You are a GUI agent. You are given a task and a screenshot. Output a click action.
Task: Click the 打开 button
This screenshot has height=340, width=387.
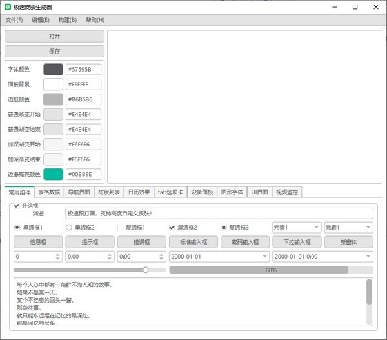pos(55,36)
